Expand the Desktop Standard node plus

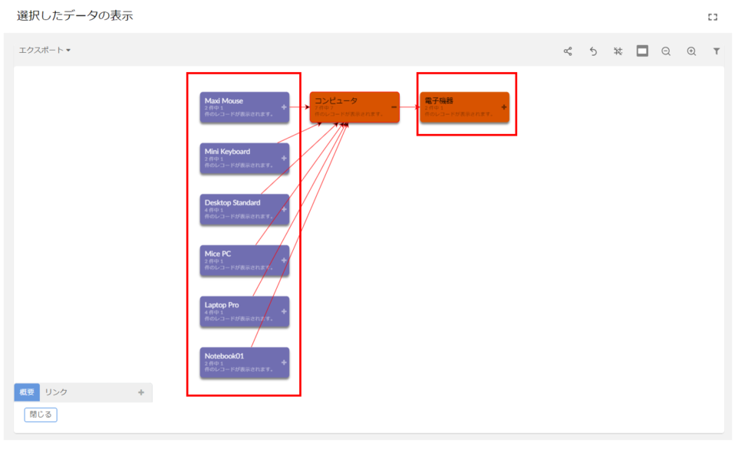tap(284, 209)
